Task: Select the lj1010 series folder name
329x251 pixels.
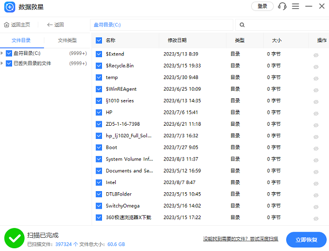Action: pyautogui.click(x=120, y=101)
